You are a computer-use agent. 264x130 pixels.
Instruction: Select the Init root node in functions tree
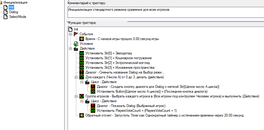point(76,29)
